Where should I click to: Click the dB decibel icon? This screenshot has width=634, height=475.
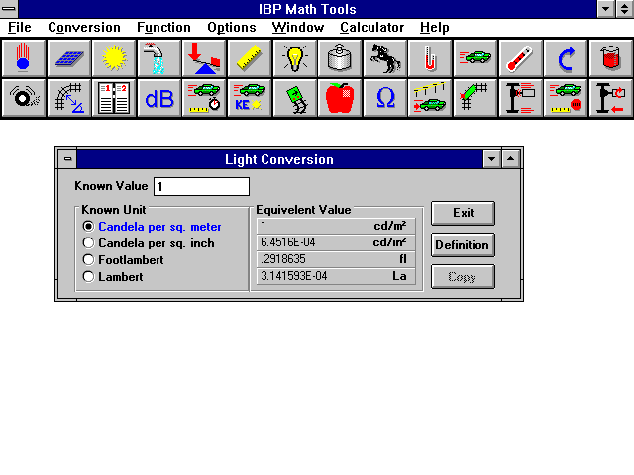coord(158,98)
